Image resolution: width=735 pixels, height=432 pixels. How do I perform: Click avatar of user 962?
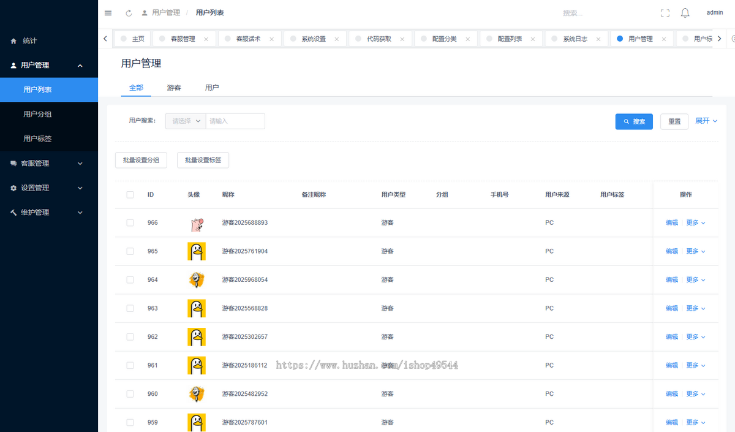196,337
